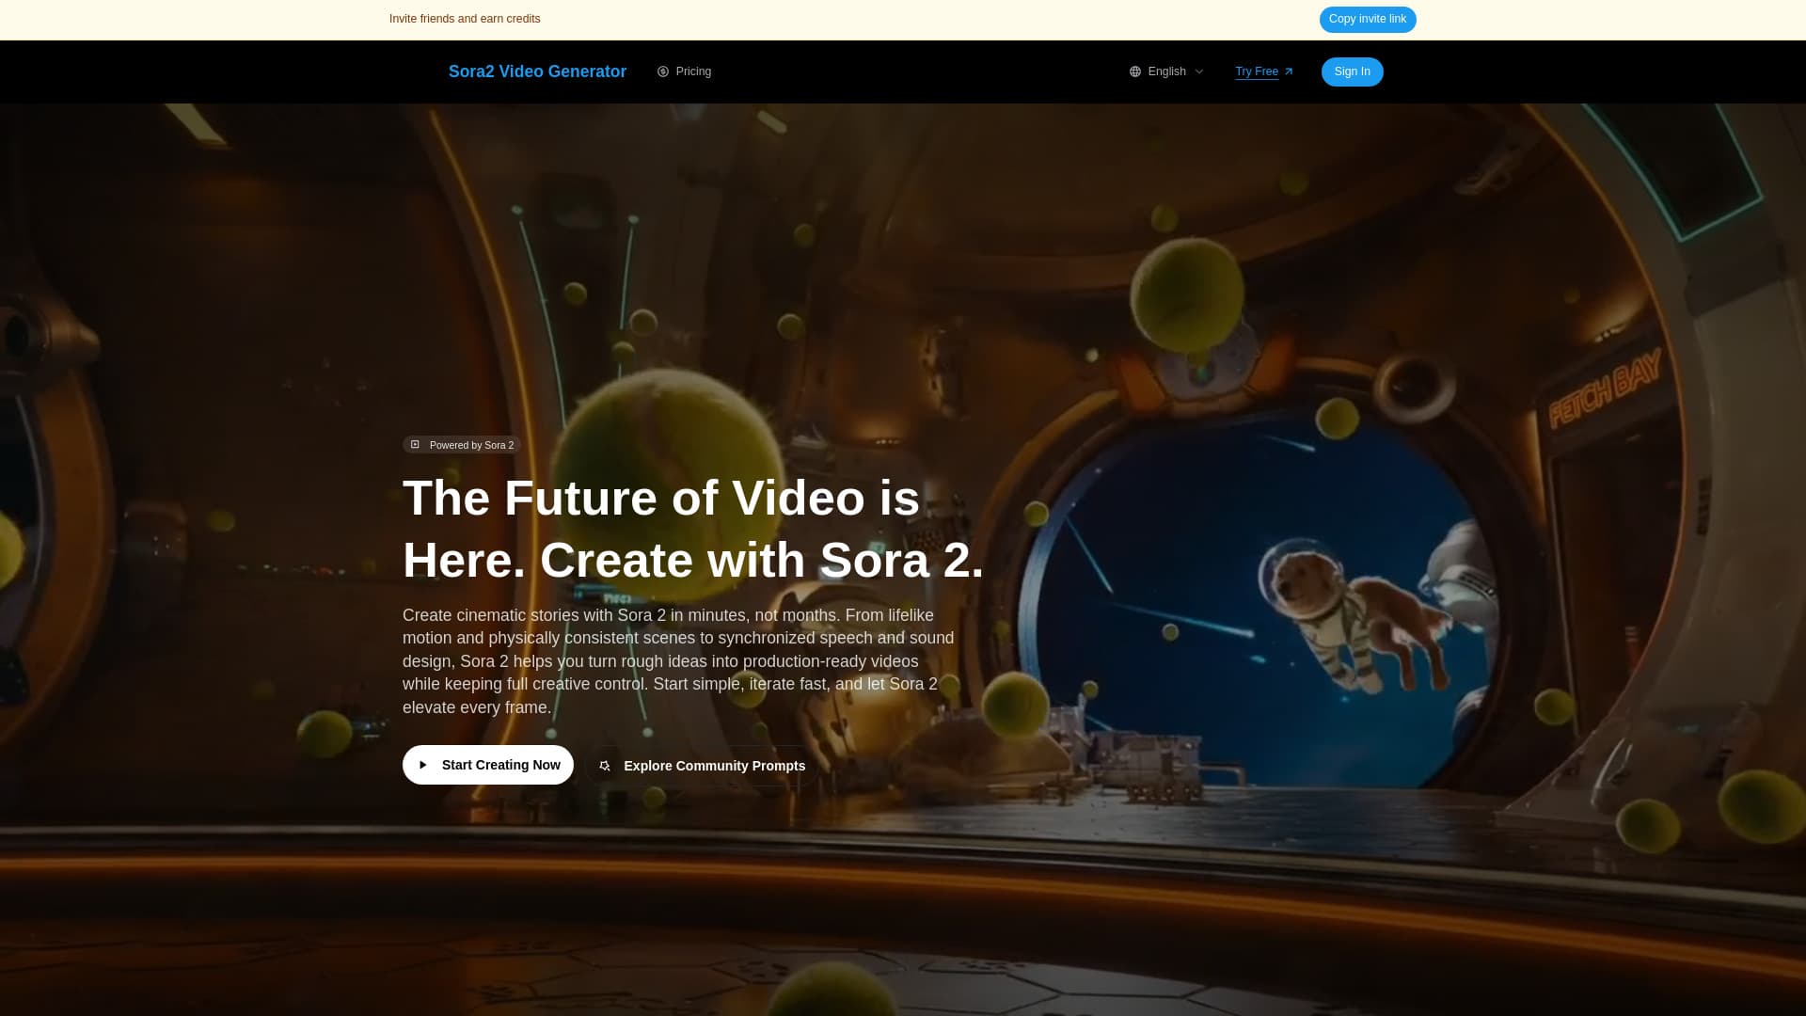Select the play icon inside Start Creating Now
The image size is (1806, 1016).
pyautogui.click(x=423, y=765)
